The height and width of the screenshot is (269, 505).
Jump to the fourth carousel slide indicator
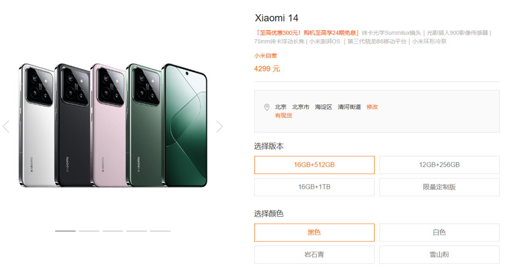click(x=136, y=231)
